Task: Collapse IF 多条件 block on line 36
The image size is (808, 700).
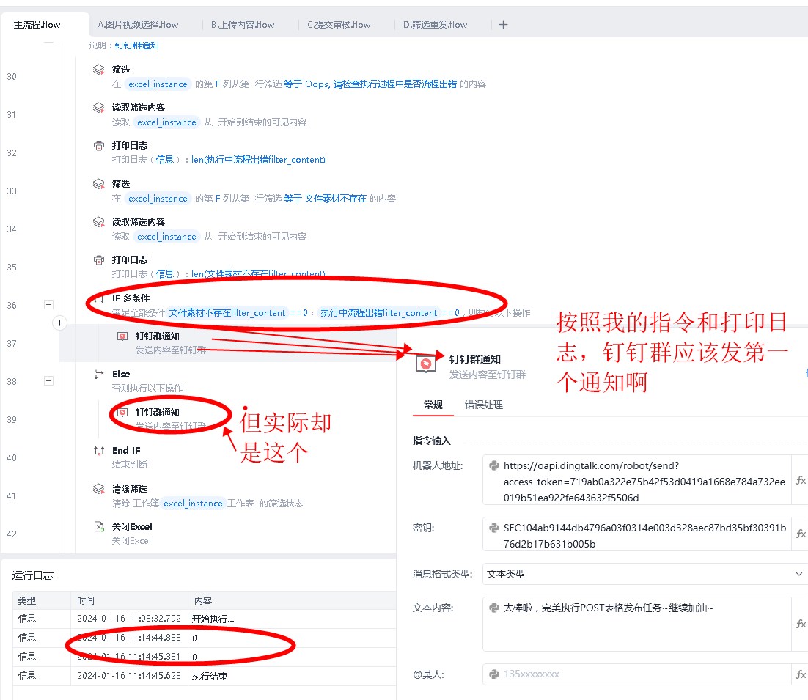Action: 48,304
